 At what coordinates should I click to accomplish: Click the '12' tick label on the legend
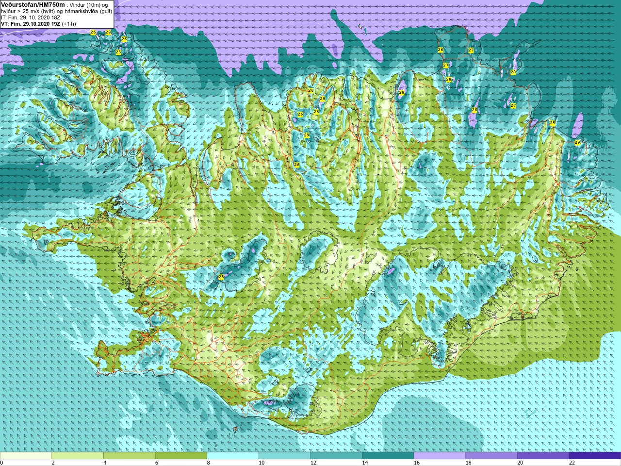point(313,463)
